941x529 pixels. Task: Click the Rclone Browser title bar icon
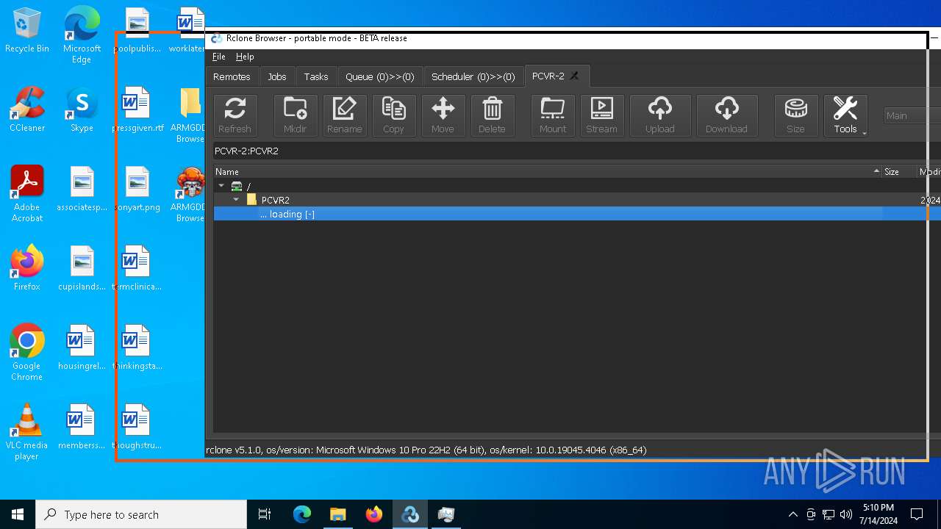pyautogui.click(x=217, y=38)
